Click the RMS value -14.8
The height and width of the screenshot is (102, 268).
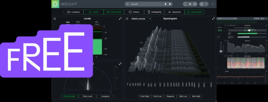(x=97, y=24)
